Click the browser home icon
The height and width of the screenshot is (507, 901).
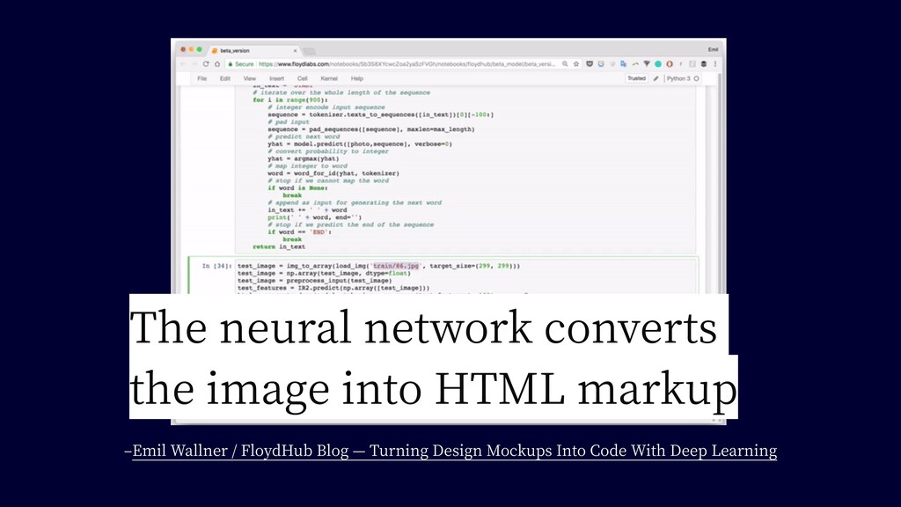pos(217,64)
